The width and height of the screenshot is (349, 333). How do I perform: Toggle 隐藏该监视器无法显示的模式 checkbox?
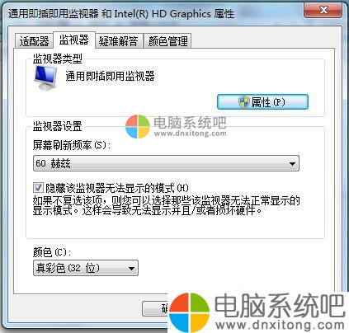click(38, 188)
